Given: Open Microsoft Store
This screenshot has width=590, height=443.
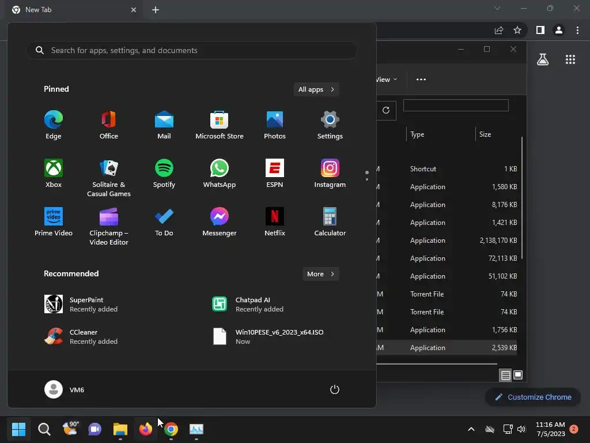Looking at the screenshot, I should point(220,125).
